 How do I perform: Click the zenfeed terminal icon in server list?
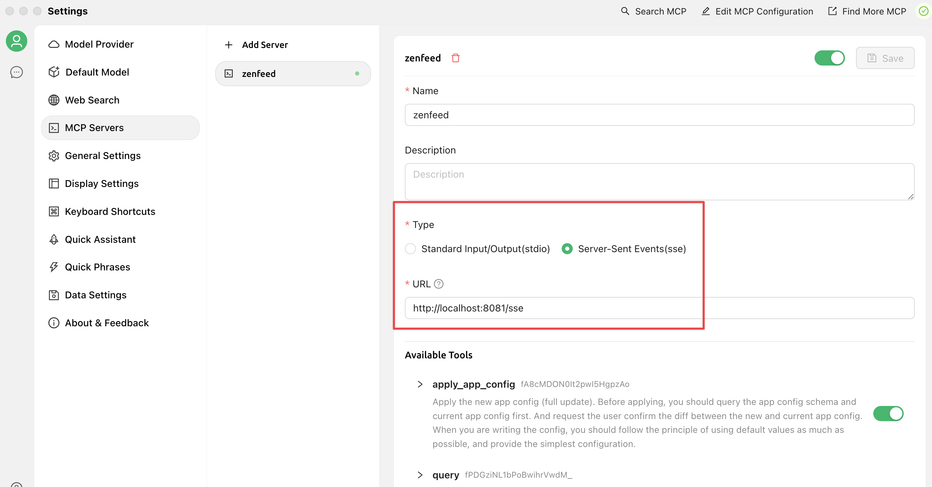(229, 74)
